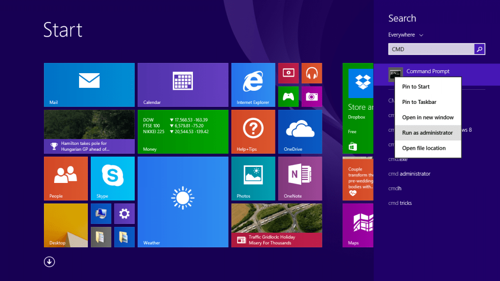
Task: Click the search magnifier button
Action: (479, 49)
